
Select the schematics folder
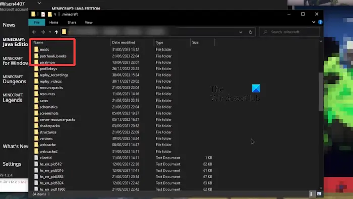(x=48, y=107)
